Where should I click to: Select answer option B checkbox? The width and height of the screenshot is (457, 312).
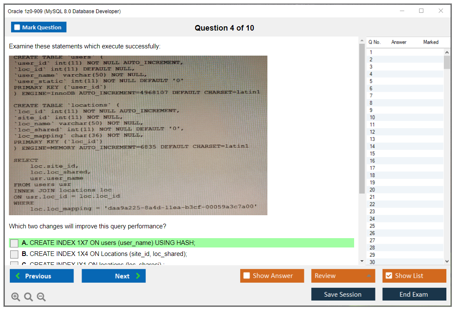pyautogui.click(x=14, y=254)
